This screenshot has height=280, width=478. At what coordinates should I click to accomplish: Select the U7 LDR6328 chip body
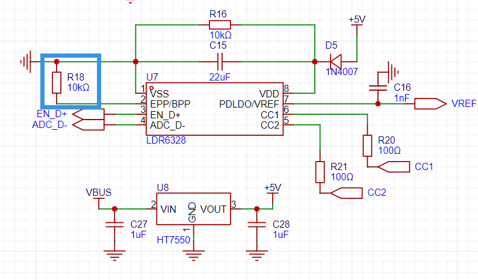pyautogui.click(x=214, y=109)
